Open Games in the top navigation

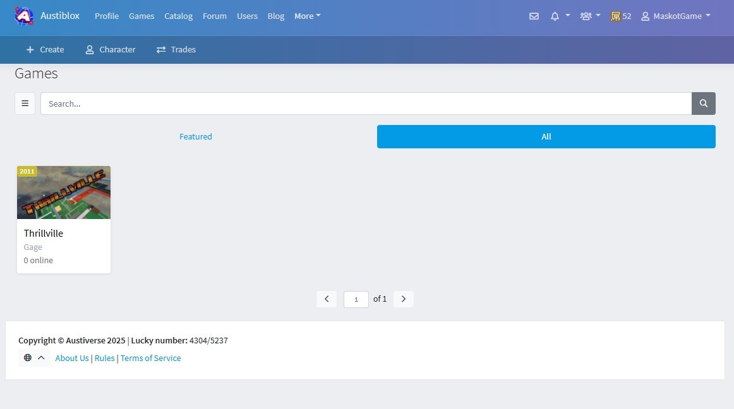click(141, 16)
